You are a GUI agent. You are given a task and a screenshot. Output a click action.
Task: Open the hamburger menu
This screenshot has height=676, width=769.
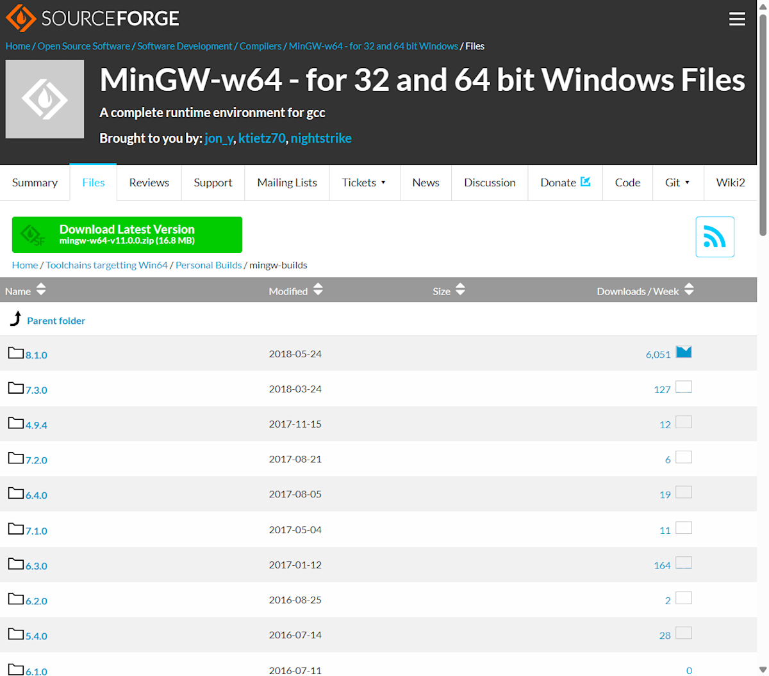click(x=737, y=19)
